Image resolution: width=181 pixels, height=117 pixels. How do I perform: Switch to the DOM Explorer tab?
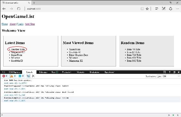click(14, 72)
